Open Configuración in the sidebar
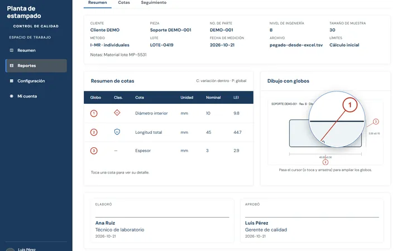The height and width of the screenshot is (251, 402). [x=36, y=81]
